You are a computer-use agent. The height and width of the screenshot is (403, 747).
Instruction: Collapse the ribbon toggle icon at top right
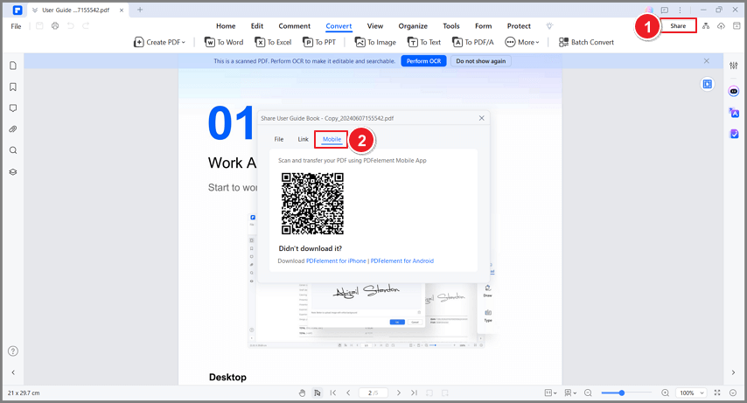737,25
